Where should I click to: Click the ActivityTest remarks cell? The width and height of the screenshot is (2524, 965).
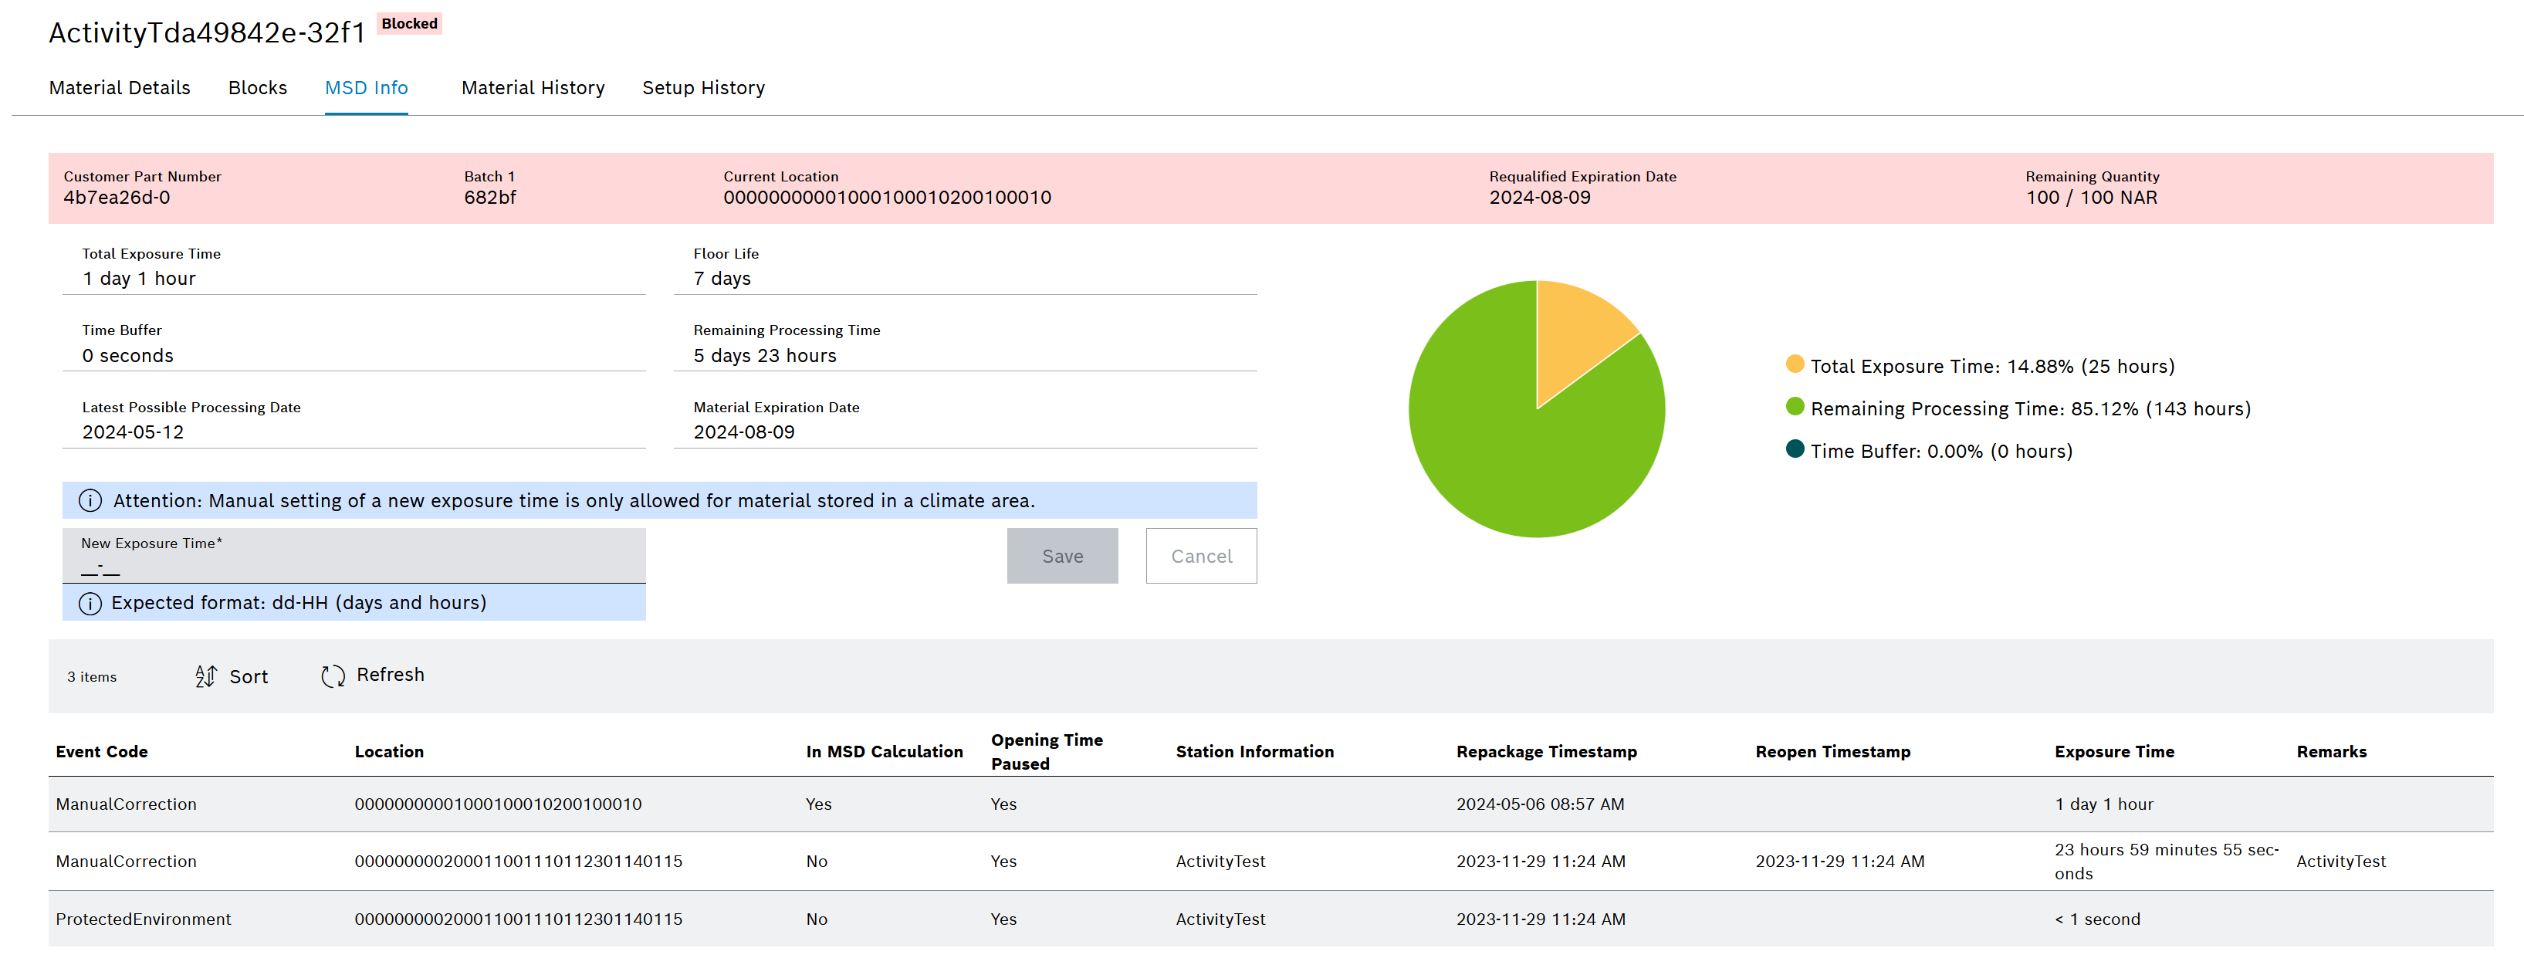pyautogui.click(x=2341, y=861)
